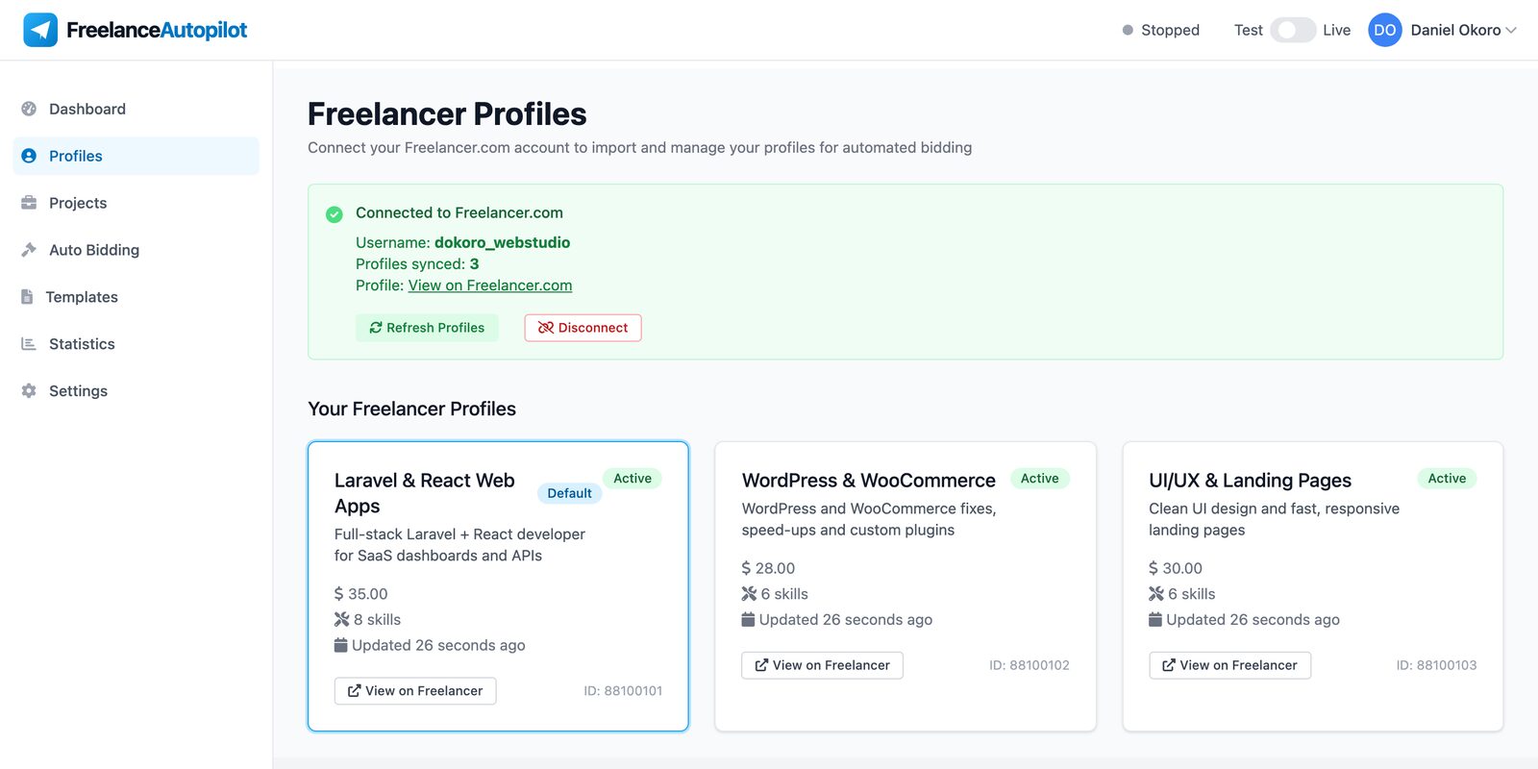The height and width of the screenshot is (769, 1538).
Task: Click the ID: 88100103 text
Action: pos(1437,665)
